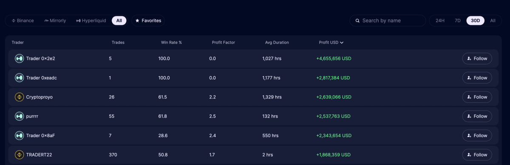Open Cryptoproyo profile name

39,97
